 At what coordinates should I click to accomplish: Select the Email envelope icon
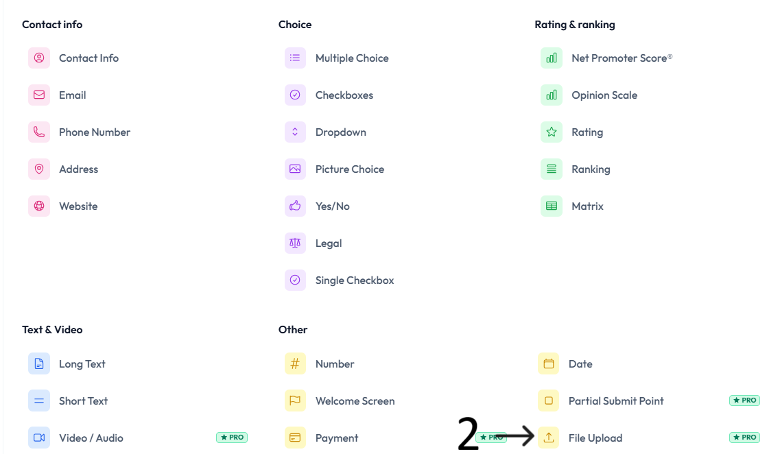[39, 95]
